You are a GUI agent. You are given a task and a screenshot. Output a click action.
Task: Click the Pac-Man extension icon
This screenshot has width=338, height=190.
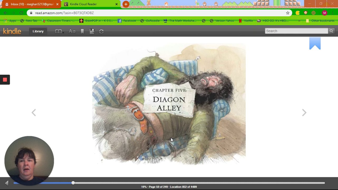(298, 13)
